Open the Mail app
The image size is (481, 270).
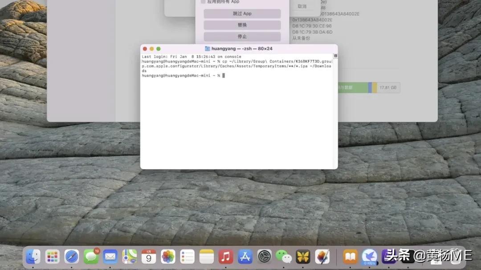[110, 257]
